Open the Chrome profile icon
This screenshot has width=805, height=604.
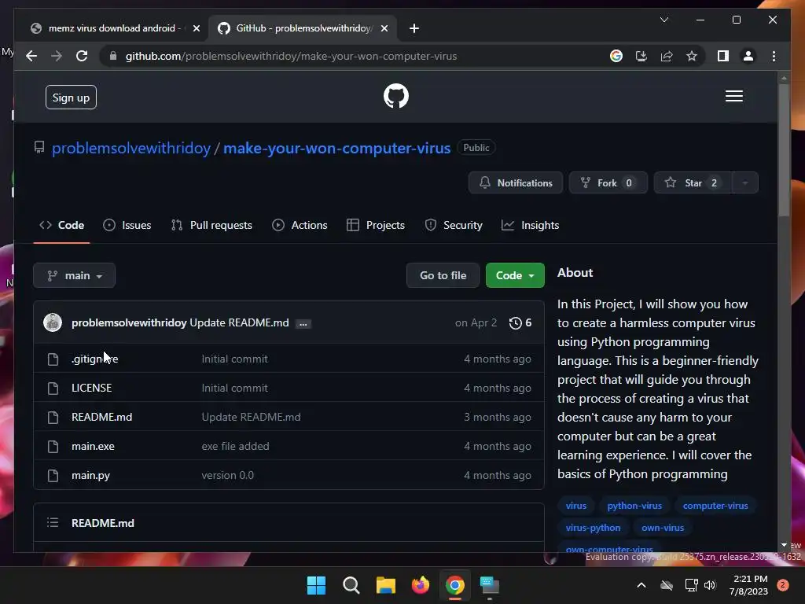pyautogui.click(x=748, y=56)
